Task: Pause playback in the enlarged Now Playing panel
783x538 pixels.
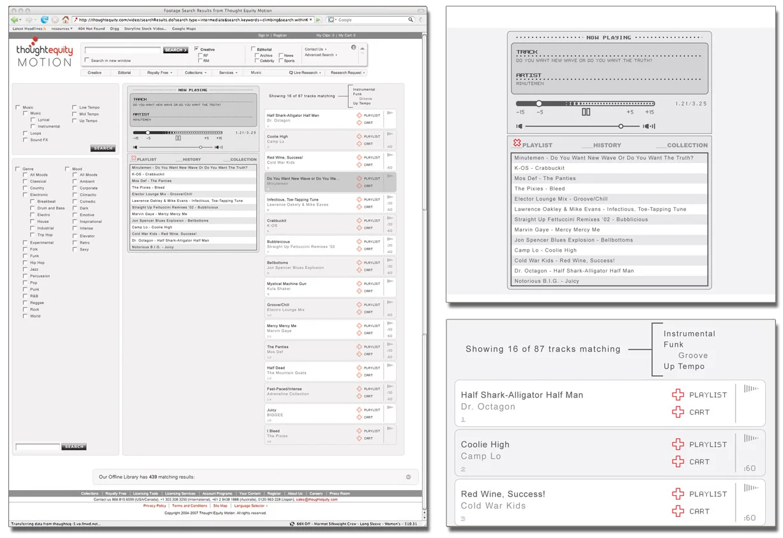Action: 586,112
